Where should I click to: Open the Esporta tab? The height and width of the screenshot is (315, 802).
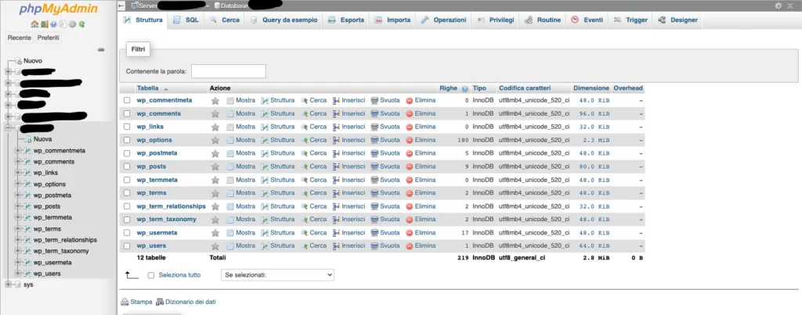pyautogui.click(x=347, y=20)
